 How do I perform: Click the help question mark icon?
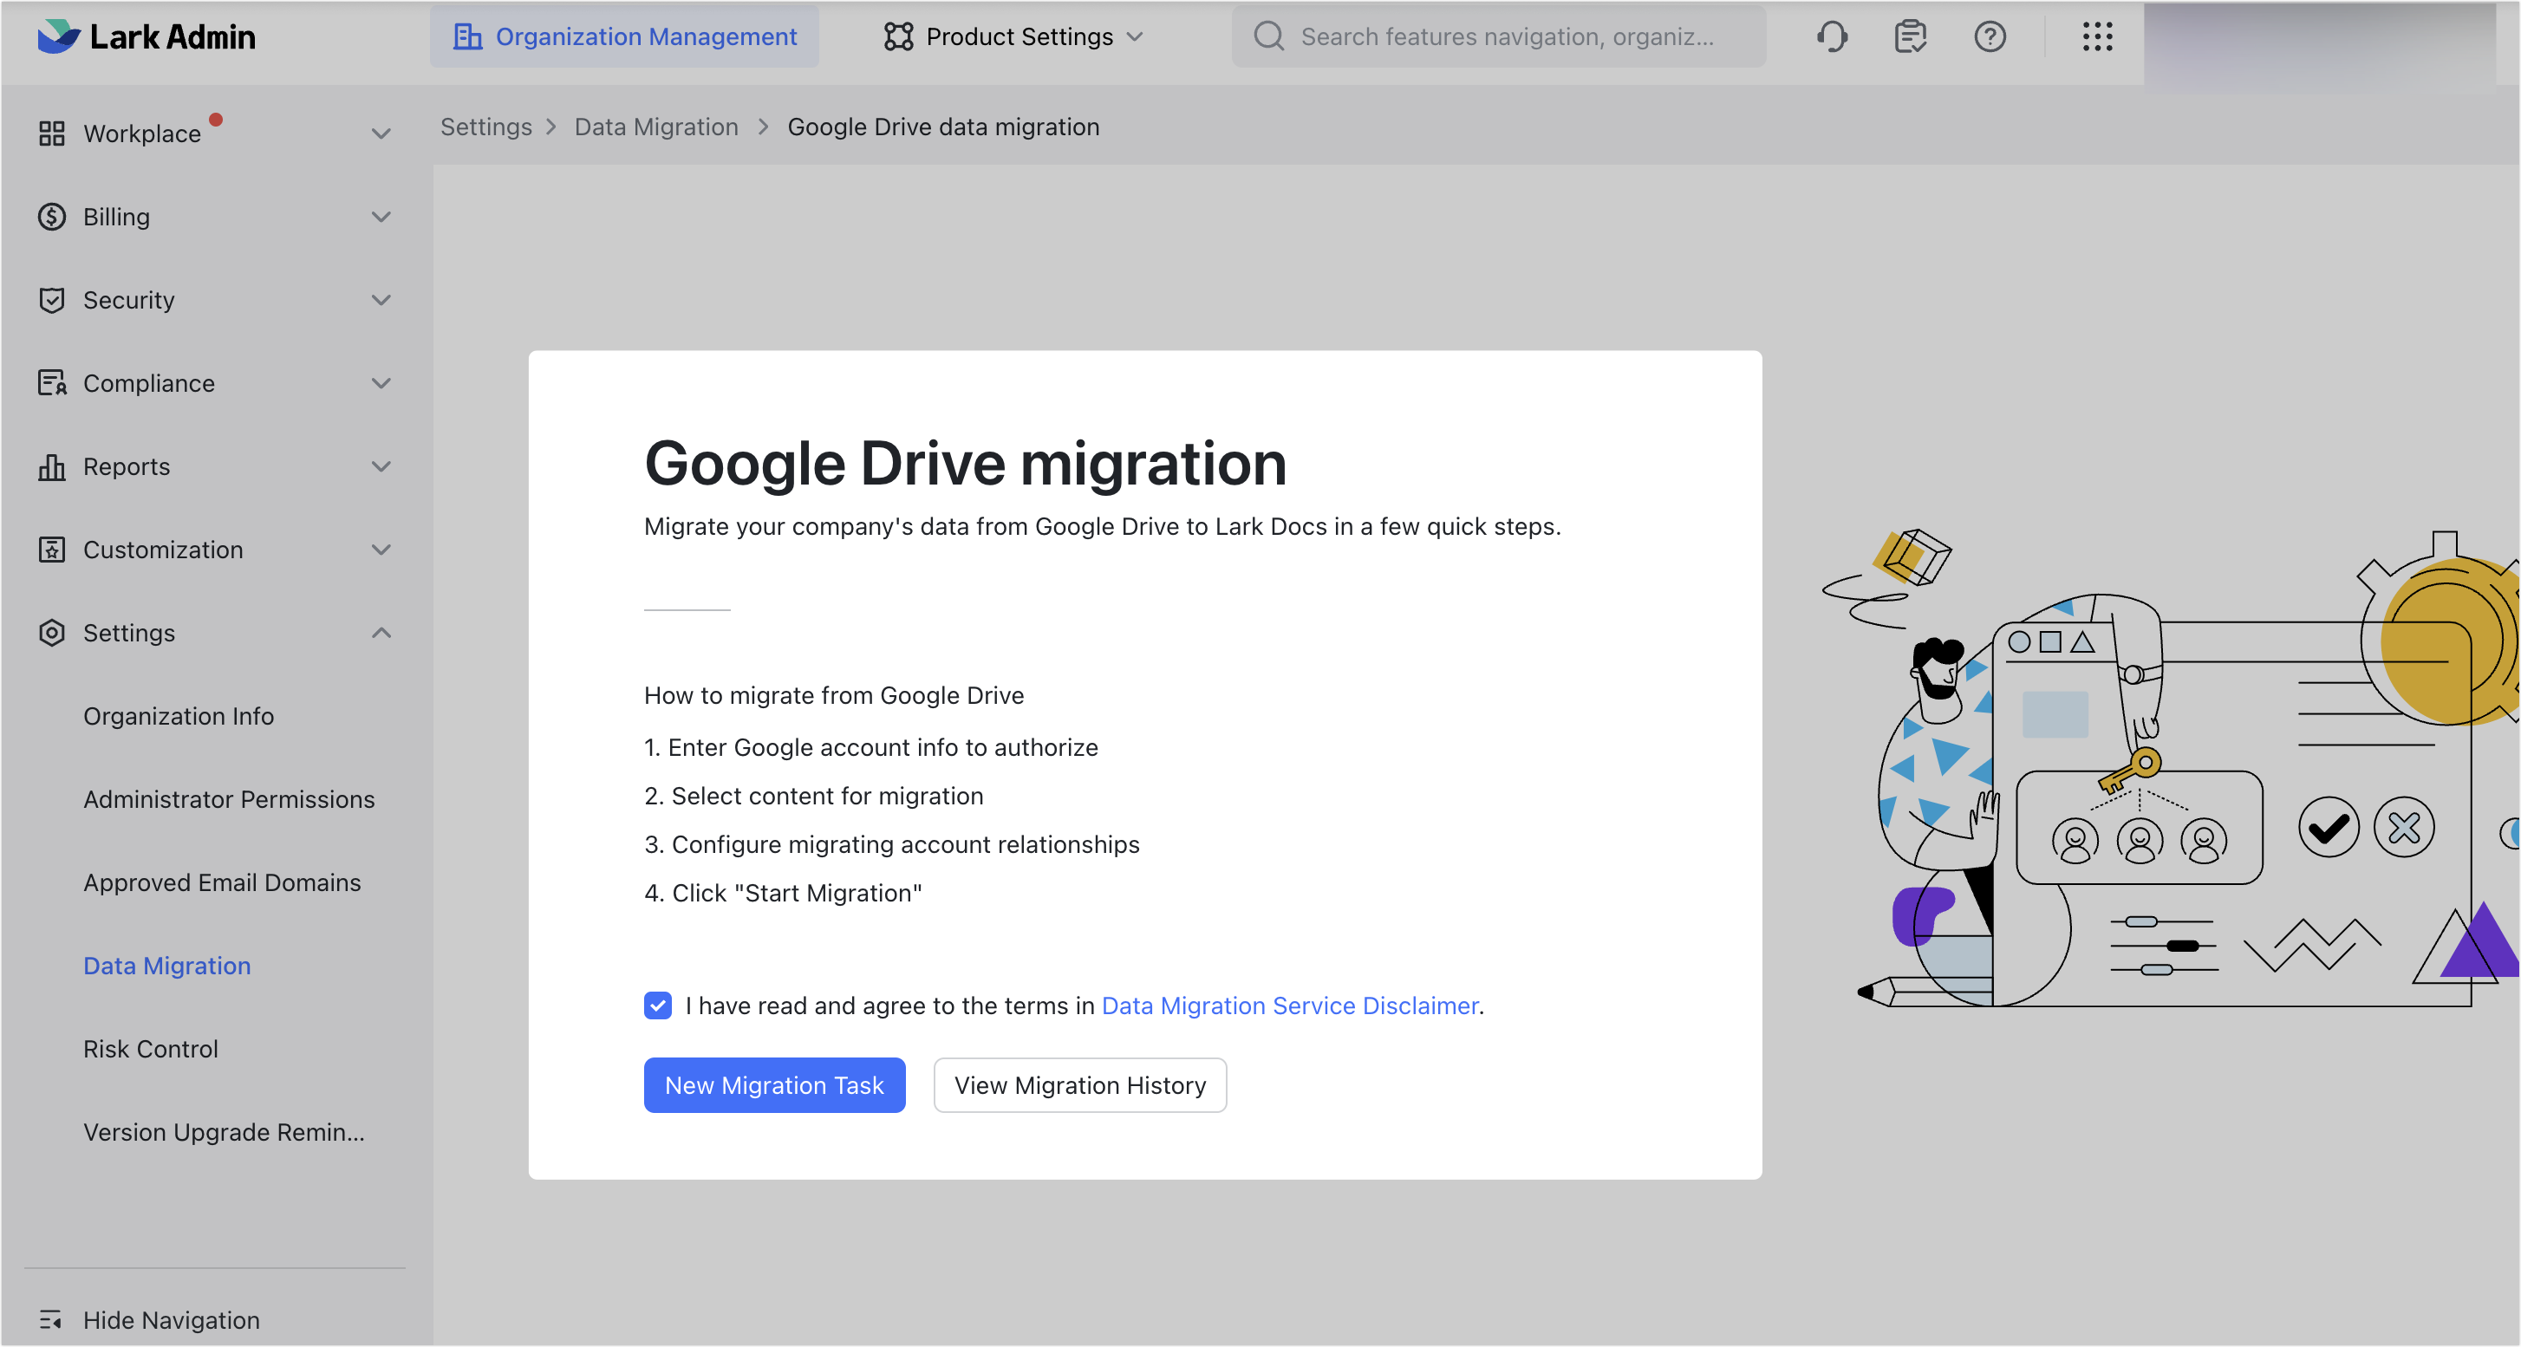tap(1990, 36)
